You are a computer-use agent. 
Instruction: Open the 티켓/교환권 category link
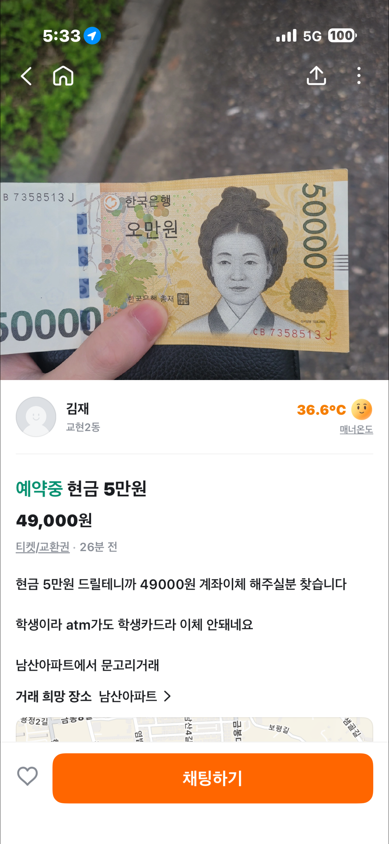tap(43, 547)
